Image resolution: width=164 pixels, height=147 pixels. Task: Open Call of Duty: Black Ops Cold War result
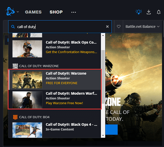pyautogui.click(x=55, y=49)
